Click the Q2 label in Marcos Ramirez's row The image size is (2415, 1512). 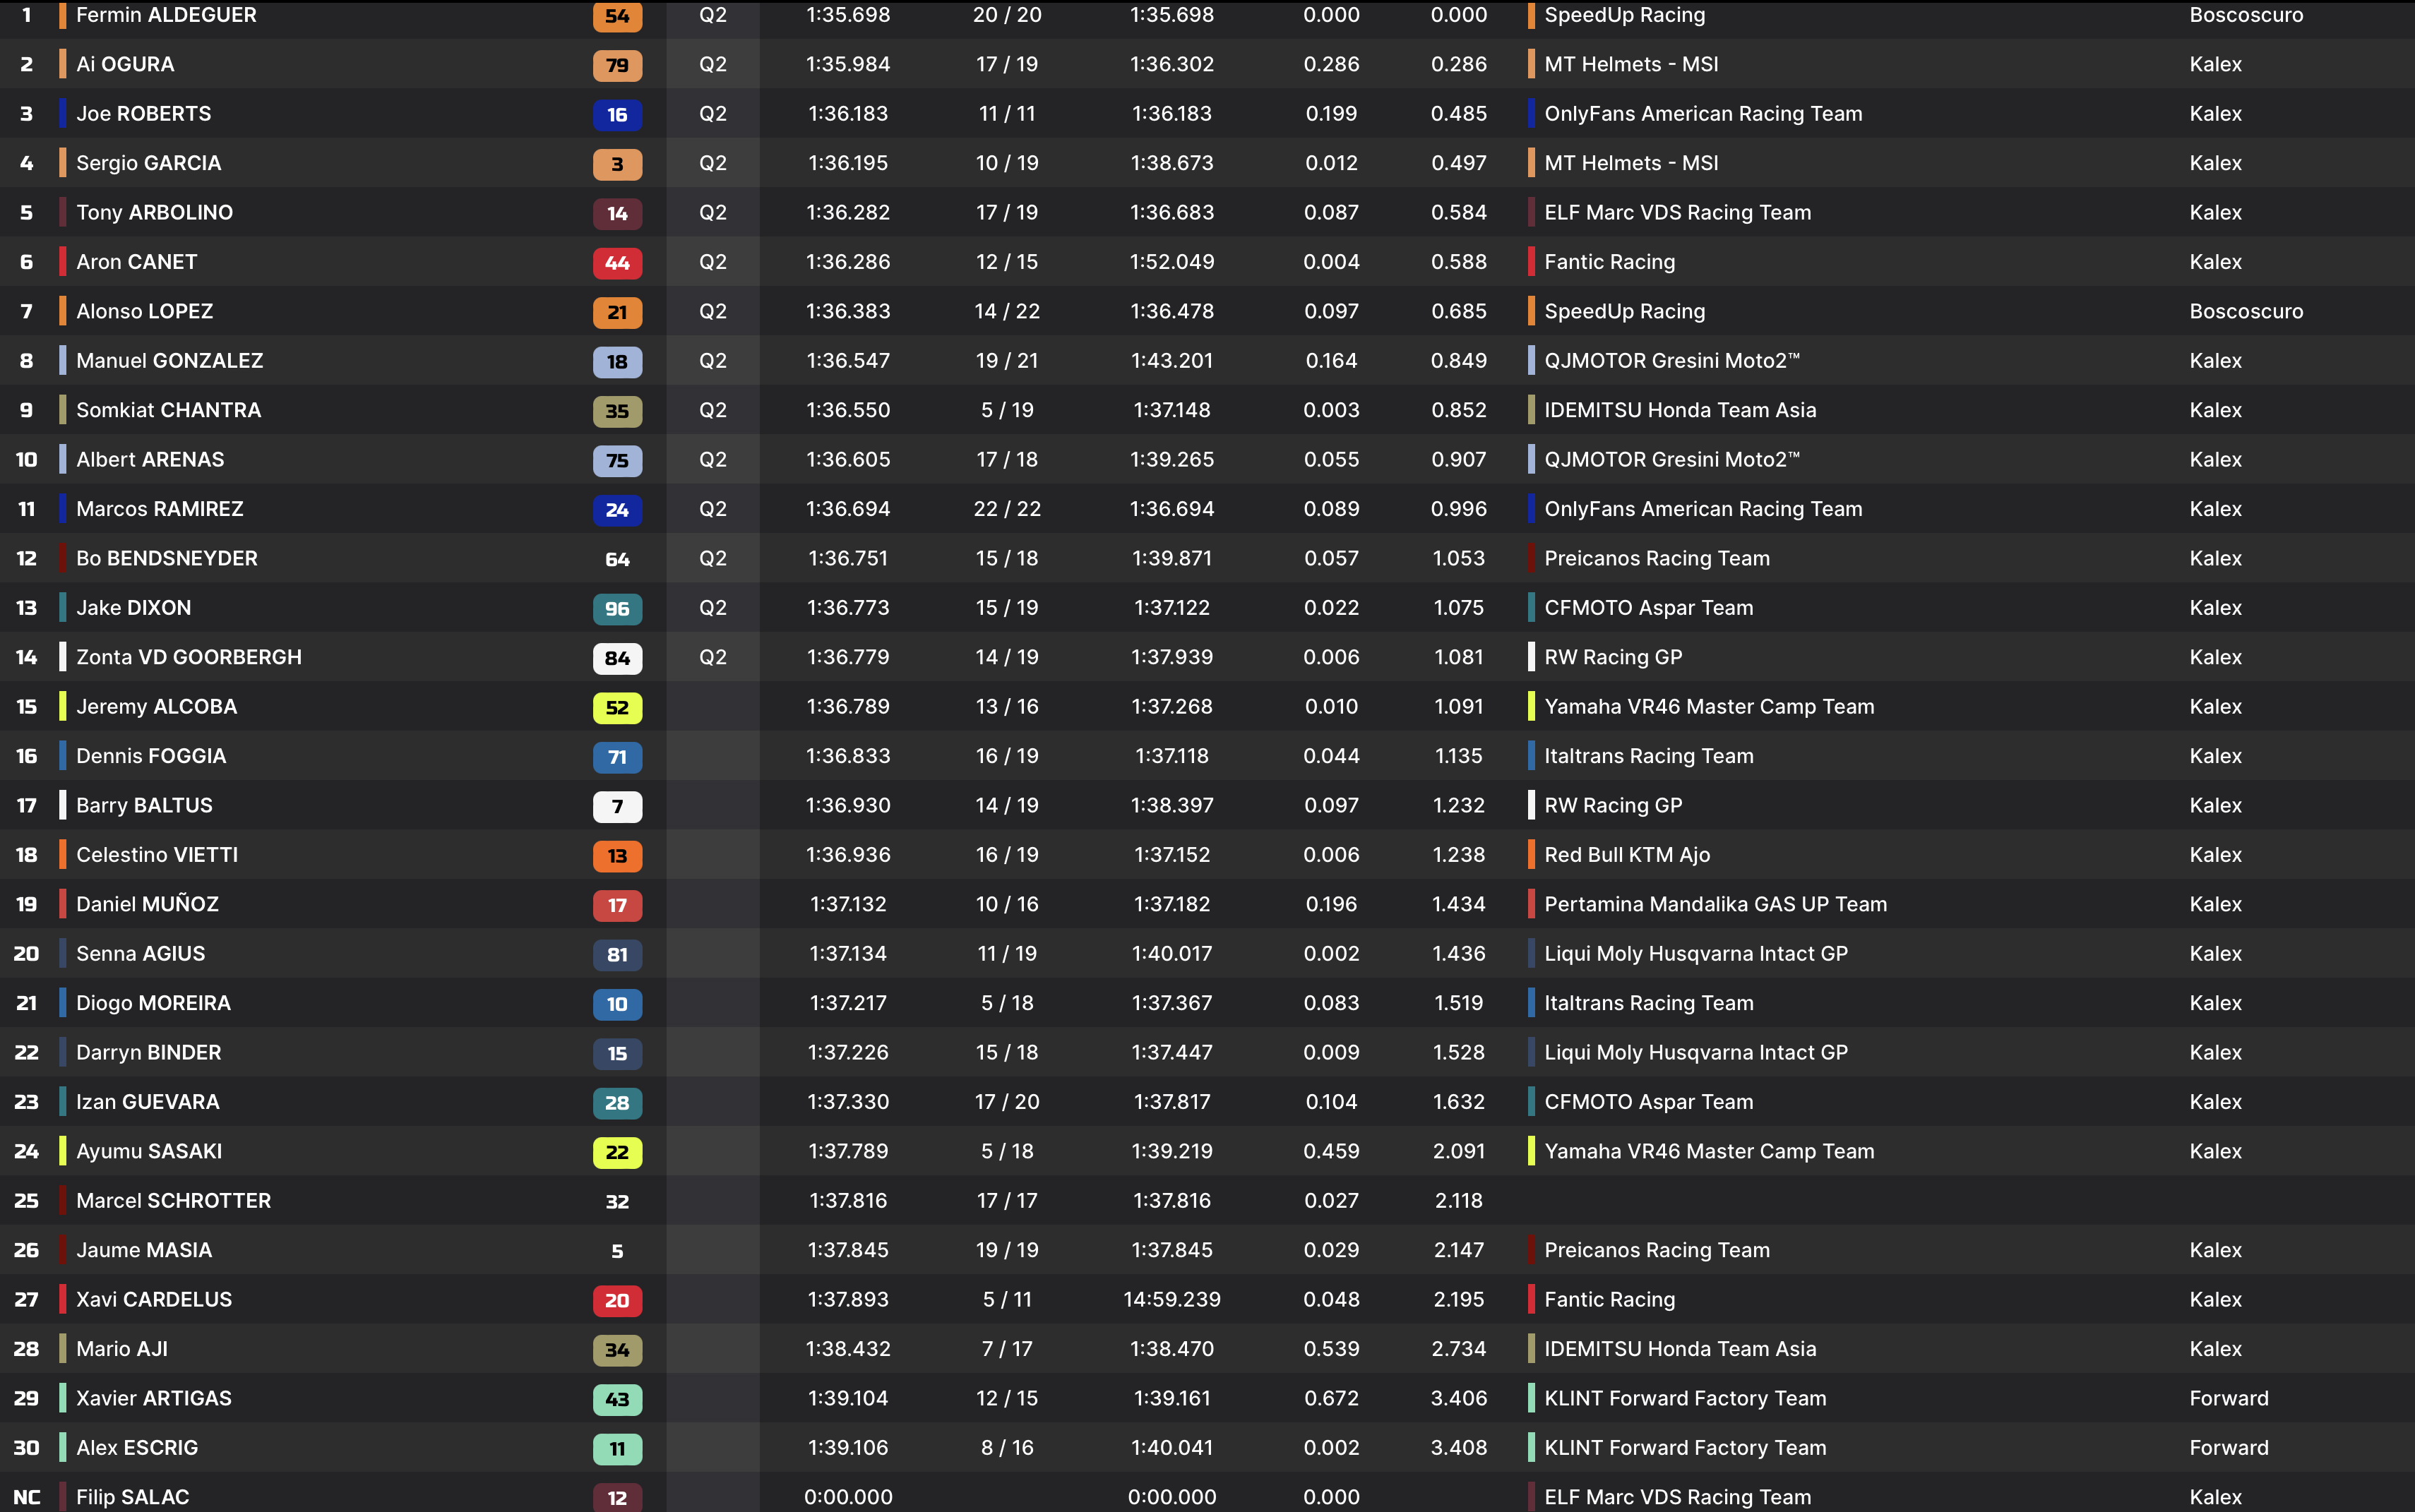712,509
